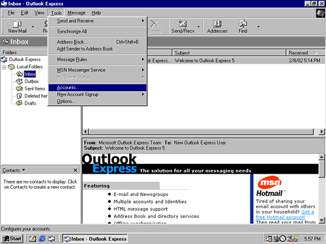Sort messages by the Received column header
This screenshot has height=244, width=326.
[x=305, y=53]
